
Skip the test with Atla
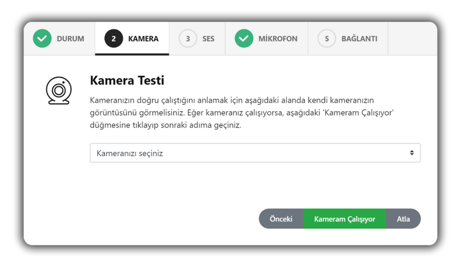click(x=403, y=219)
